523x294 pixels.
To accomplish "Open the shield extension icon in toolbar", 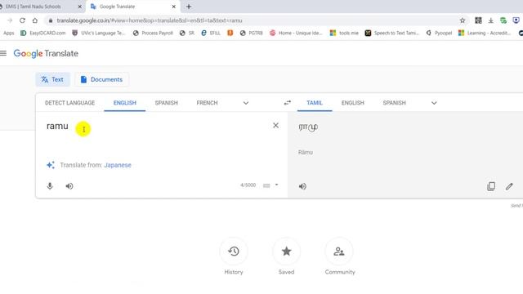I will pyautogui.click(x=516, y=20).
